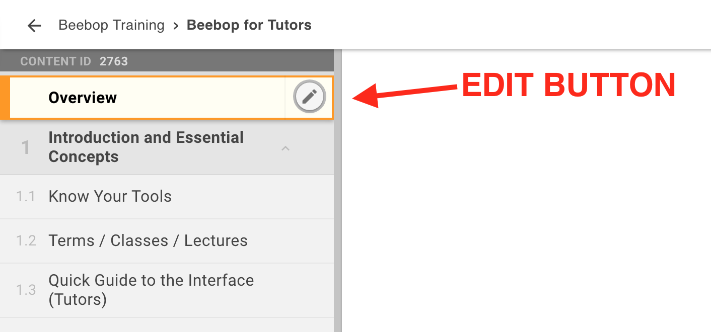Open the Know Your Tools lesson
The width and height of the screenshot is (711, 332).
pos(110,196)
